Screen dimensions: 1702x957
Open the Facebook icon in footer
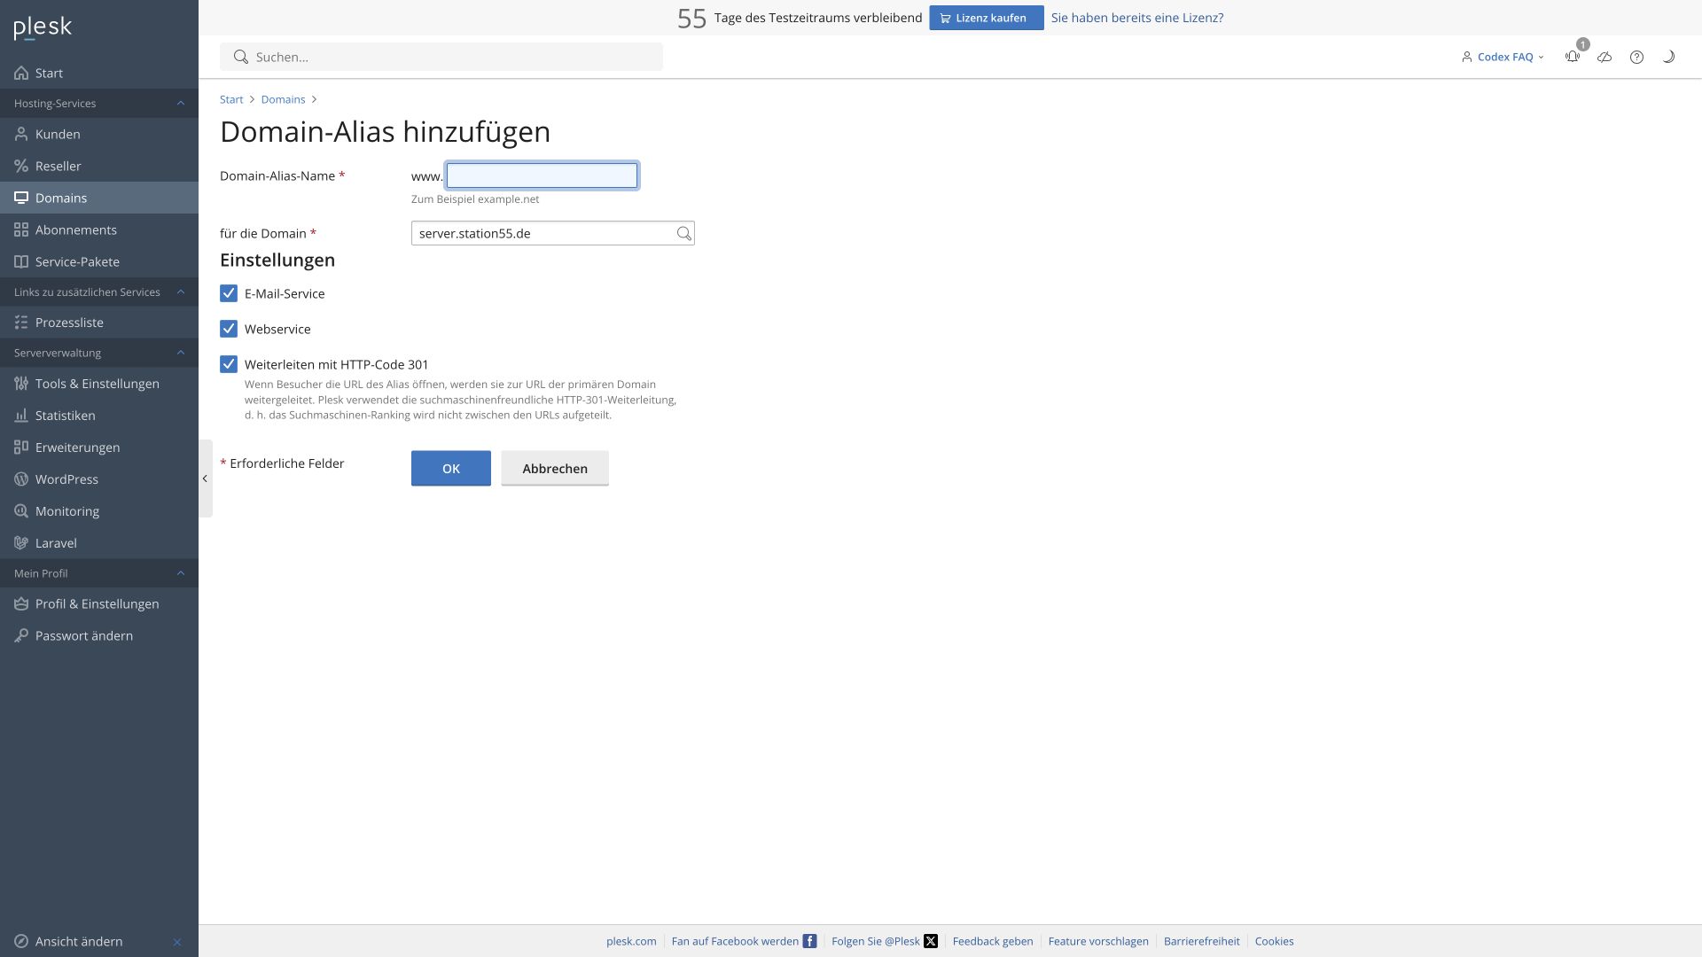(809, 941)
